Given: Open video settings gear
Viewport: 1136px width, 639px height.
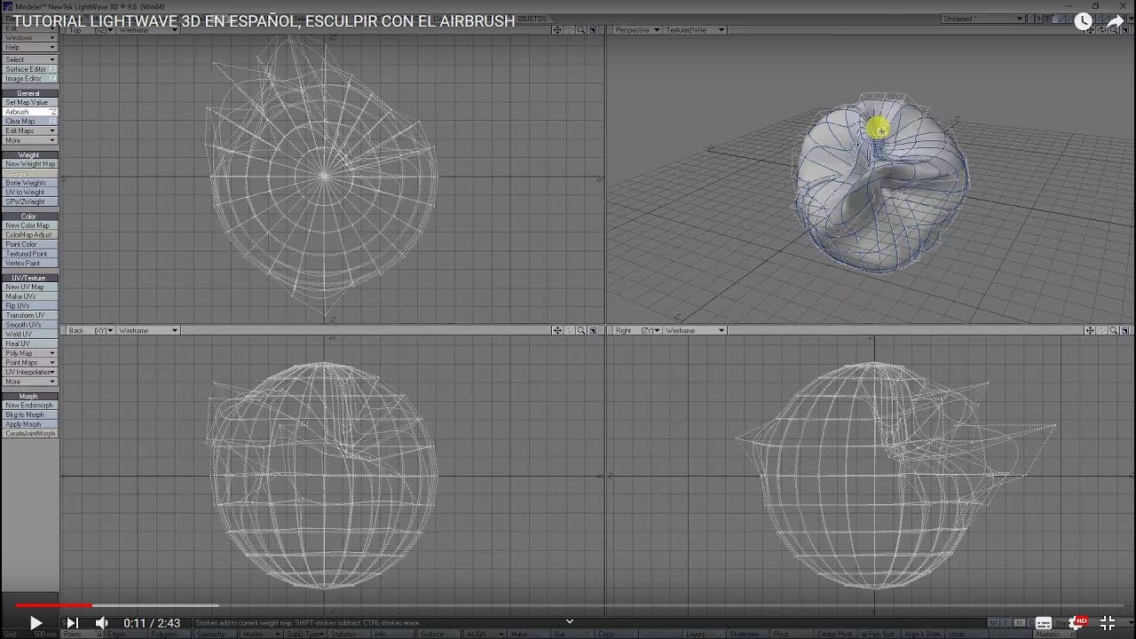Looking at the screenshot, I should (x=1078, y=623).
